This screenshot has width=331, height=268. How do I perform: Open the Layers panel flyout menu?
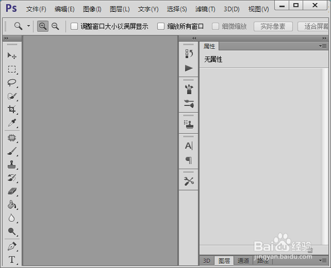click(323, 261)
